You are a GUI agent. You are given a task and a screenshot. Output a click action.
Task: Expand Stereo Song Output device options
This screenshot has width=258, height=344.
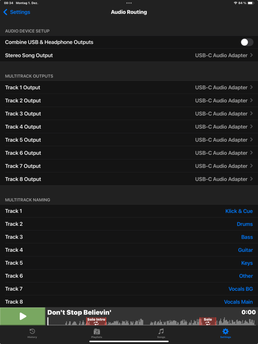coord(224,55)
